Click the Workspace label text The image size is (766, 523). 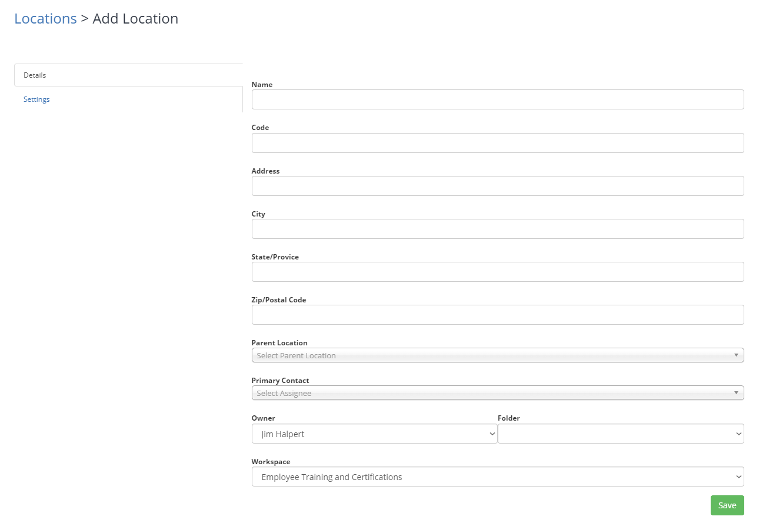pyautogui.click(x=271, y=462)
